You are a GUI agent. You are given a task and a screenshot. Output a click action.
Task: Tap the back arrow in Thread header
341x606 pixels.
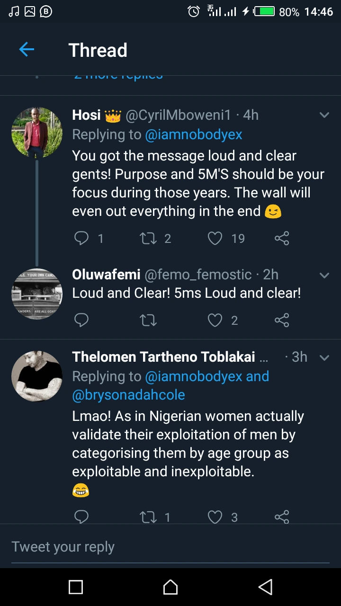coord(27,50)
